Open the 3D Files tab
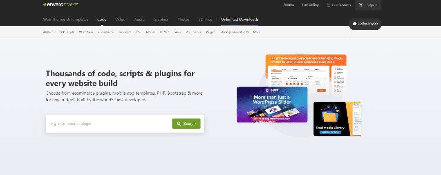Screen dimensions: 441x175 coord(205,20)
